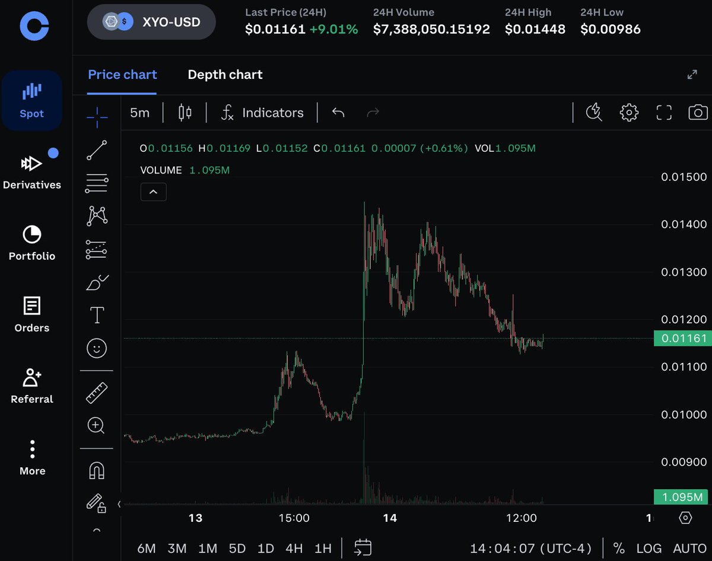Click the 24H Volume value $7,388,050.15192
Screen dimensions: 712x561
click(431, 29)
